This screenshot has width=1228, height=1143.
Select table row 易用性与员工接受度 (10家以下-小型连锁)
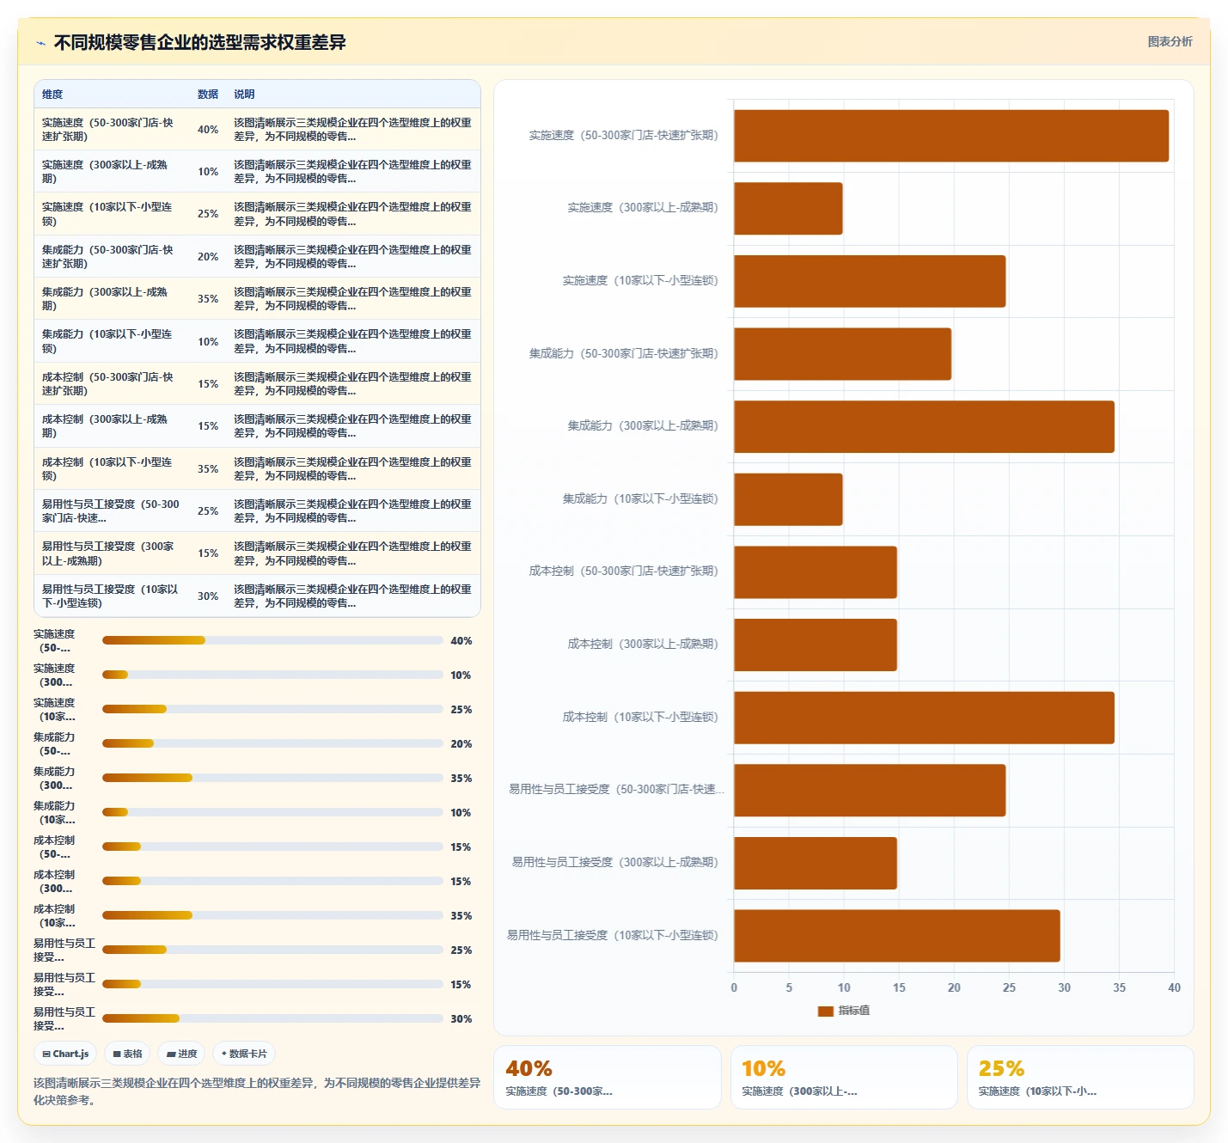[x=257, y=596]
